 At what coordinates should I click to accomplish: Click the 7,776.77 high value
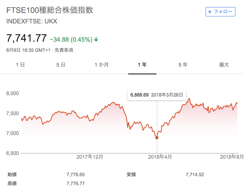point(76,183)
